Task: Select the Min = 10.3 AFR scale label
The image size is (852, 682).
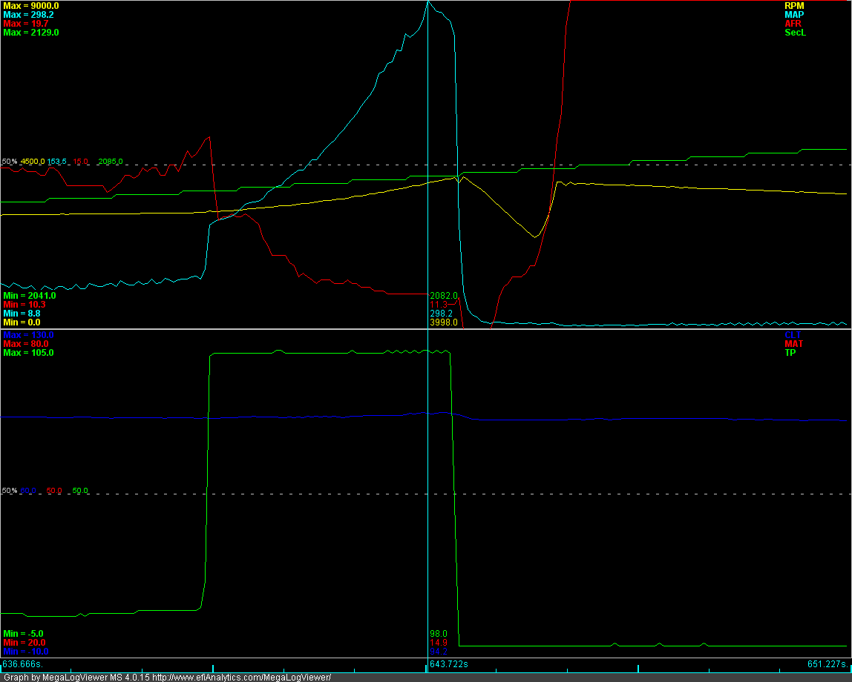Action: point(24,305)
